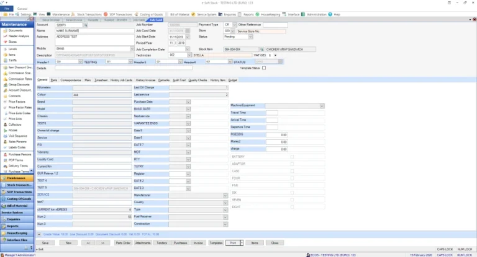Open Collectors entry in sidebar
477x257 pixels.
(15, 124)
